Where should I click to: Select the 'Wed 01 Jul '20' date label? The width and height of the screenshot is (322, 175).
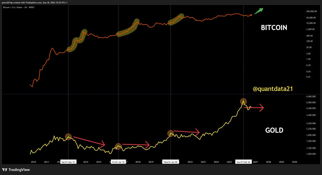171,162
